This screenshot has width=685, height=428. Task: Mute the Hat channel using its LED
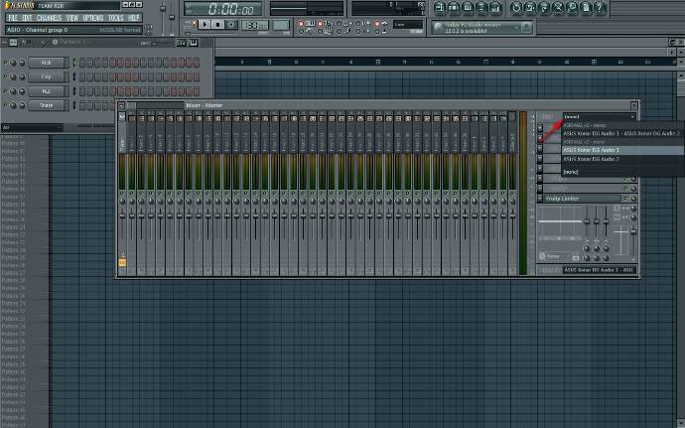[x=5, y=91]
